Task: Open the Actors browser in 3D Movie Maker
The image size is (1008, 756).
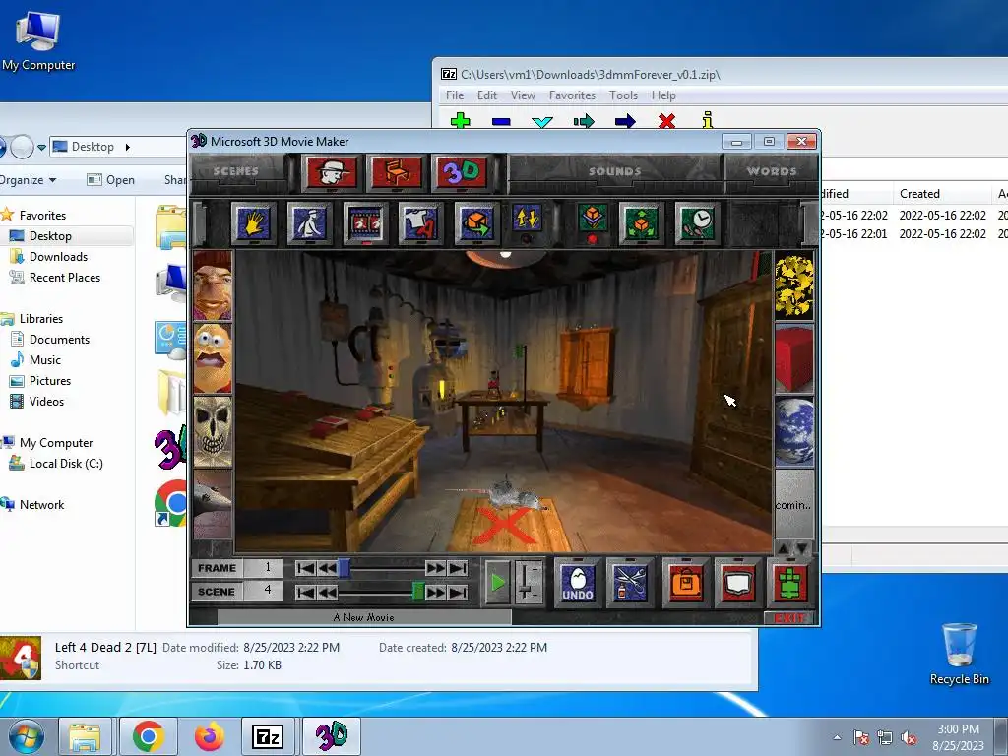Action: tap(332, 172)
